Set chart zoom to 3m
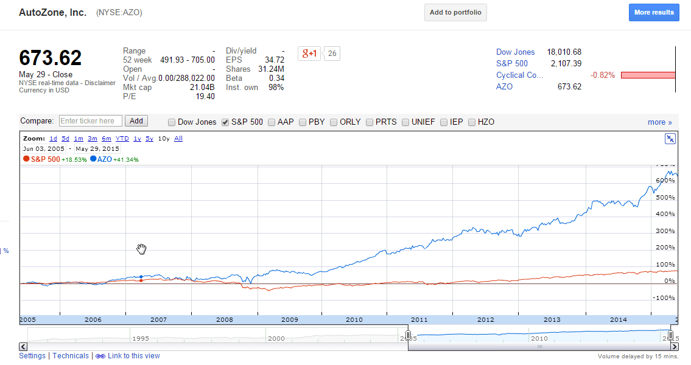Viewport: 691px width, 365px height. click(x=93, y=139)
